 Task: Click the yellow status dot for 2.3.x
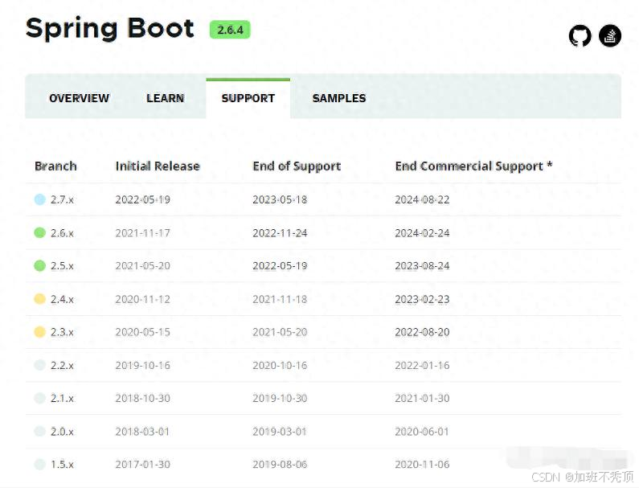click(39, 332)
